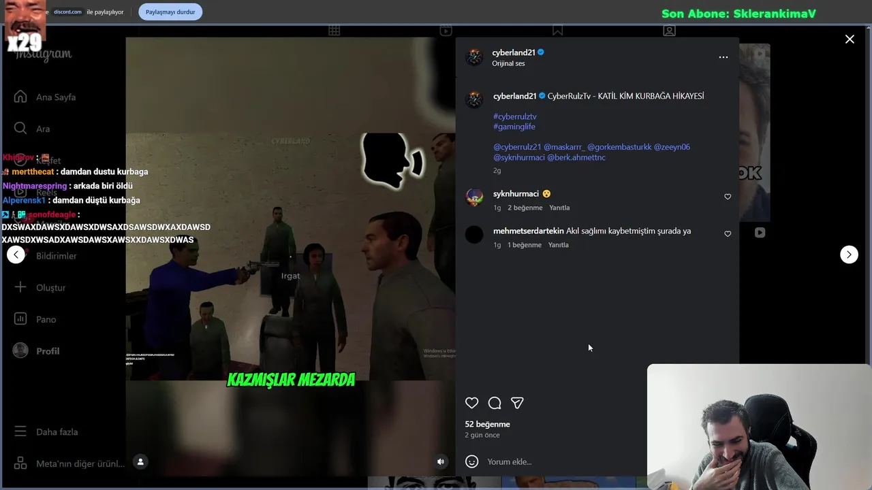Open @berk.ahmettnc mention
Screen dimensions: 872x490
pos(576,157)
